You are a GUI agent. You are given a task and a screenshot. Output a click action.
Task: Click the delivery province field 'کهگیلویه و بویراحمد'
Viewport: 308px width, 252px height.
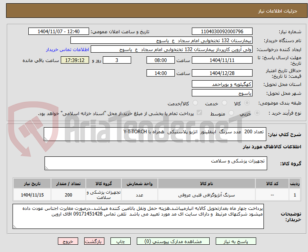[x=222, y=84]
